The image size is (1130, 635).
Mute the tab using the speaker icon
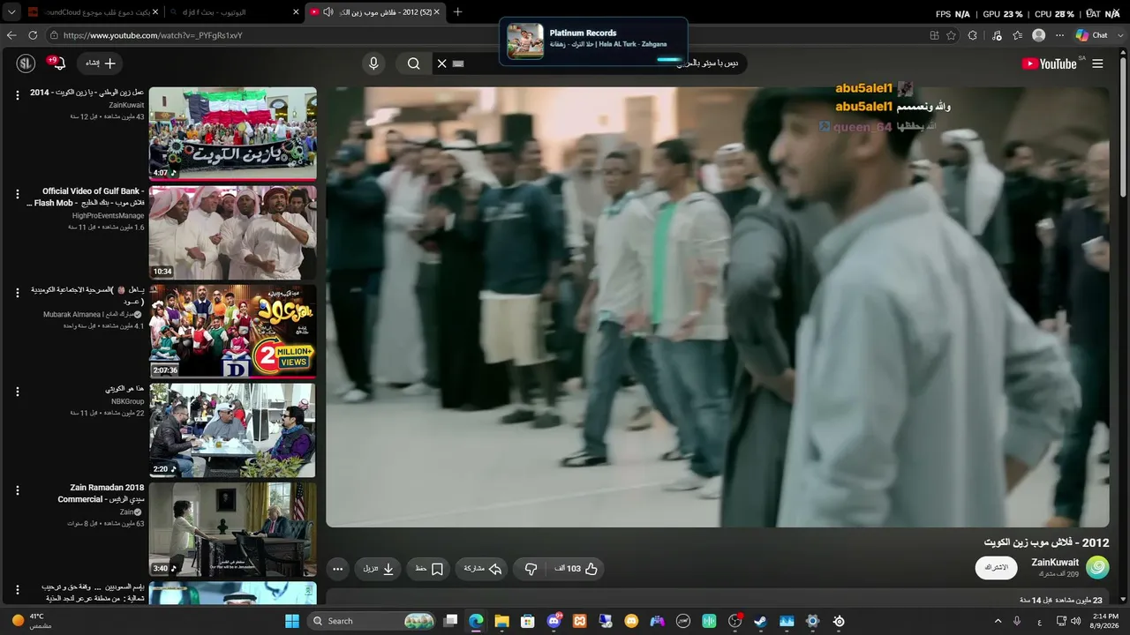(328, 11)
